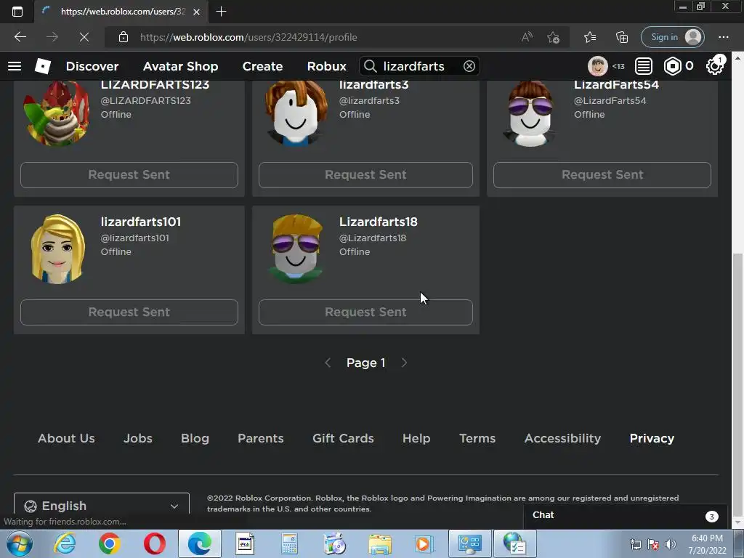Expand the English language dropdown

point(102,506)
